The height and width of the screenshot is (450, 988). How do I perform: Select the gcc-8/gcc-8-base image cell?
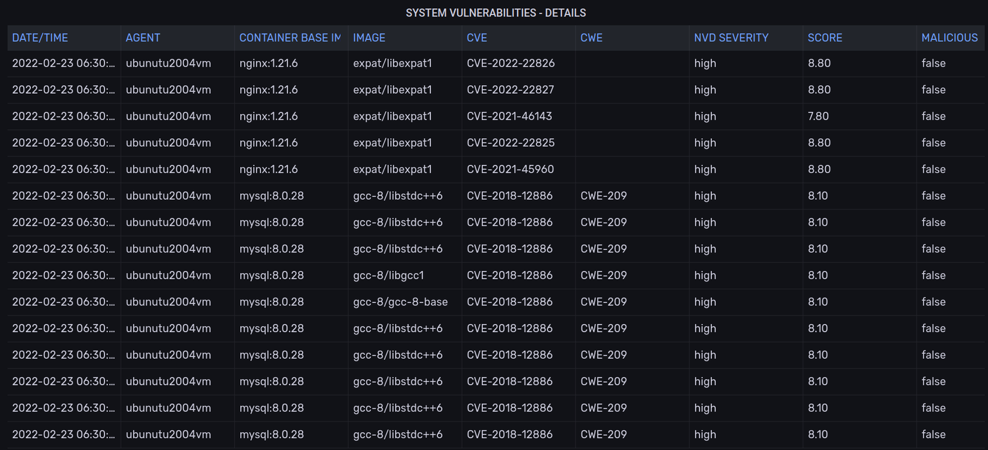click(x=400, y=302)
